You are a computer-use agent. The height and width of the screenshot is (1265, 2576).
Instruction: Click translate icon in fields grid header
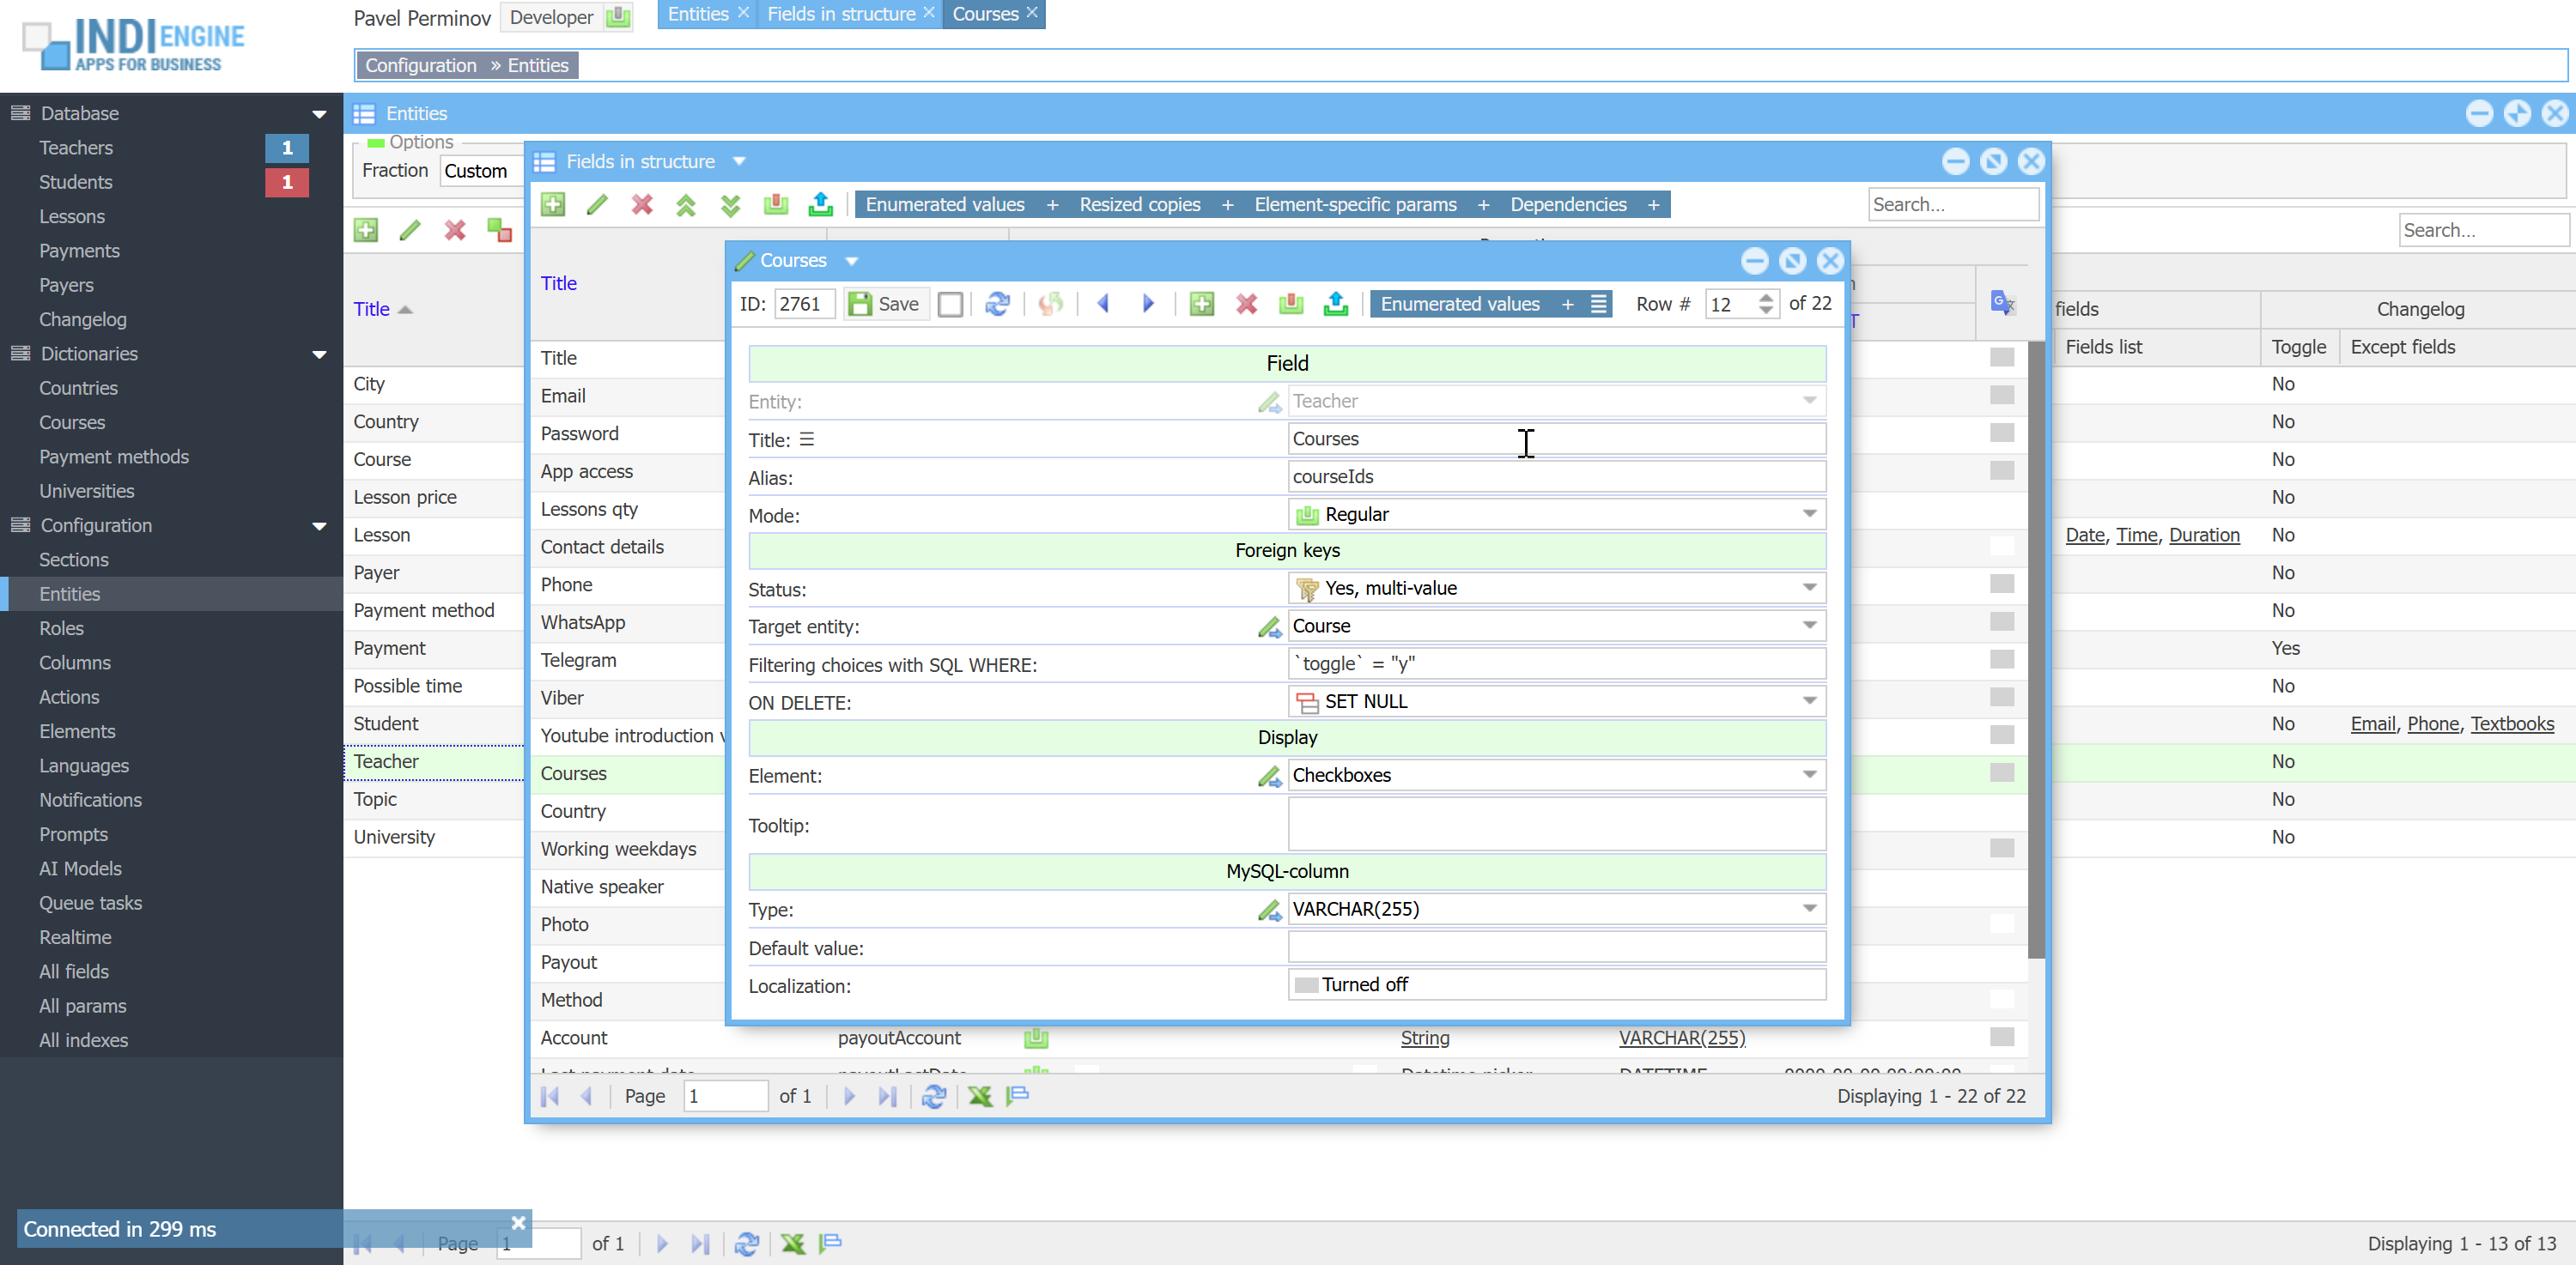[2002, 303]
